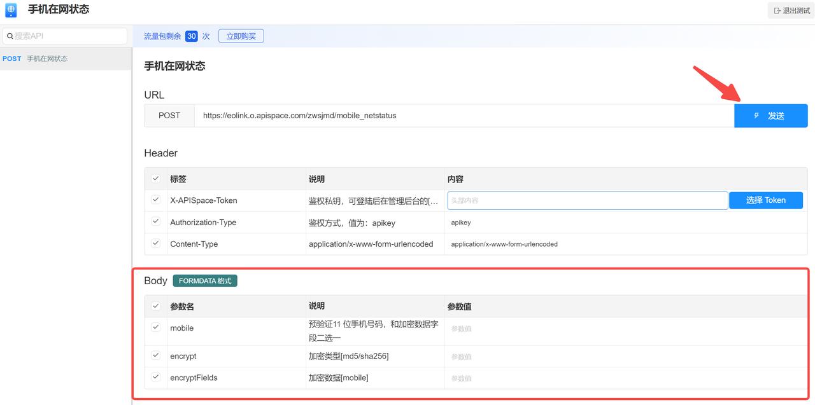Disable the encryptFields parameter checkbox
This screenshot has height=405, width=815.
click(155, 376)
